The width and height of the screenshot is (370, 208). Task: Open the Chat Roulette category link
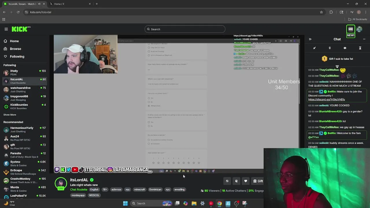79,190
